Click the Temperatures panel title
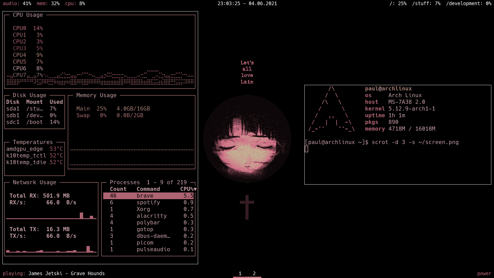 pyautogui.click(x=33, y=142)
